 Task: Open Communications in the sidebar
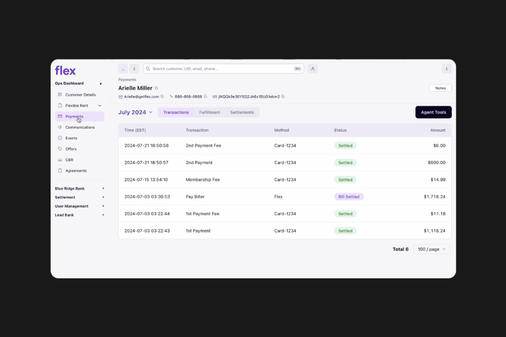[x=80, y=127]
